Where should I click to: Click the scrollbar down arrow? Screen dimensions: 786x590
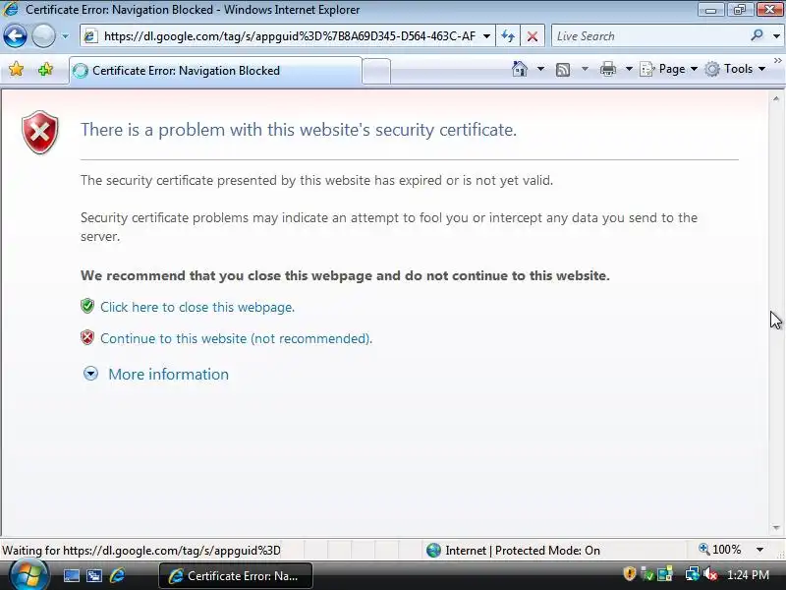[776, 527]
